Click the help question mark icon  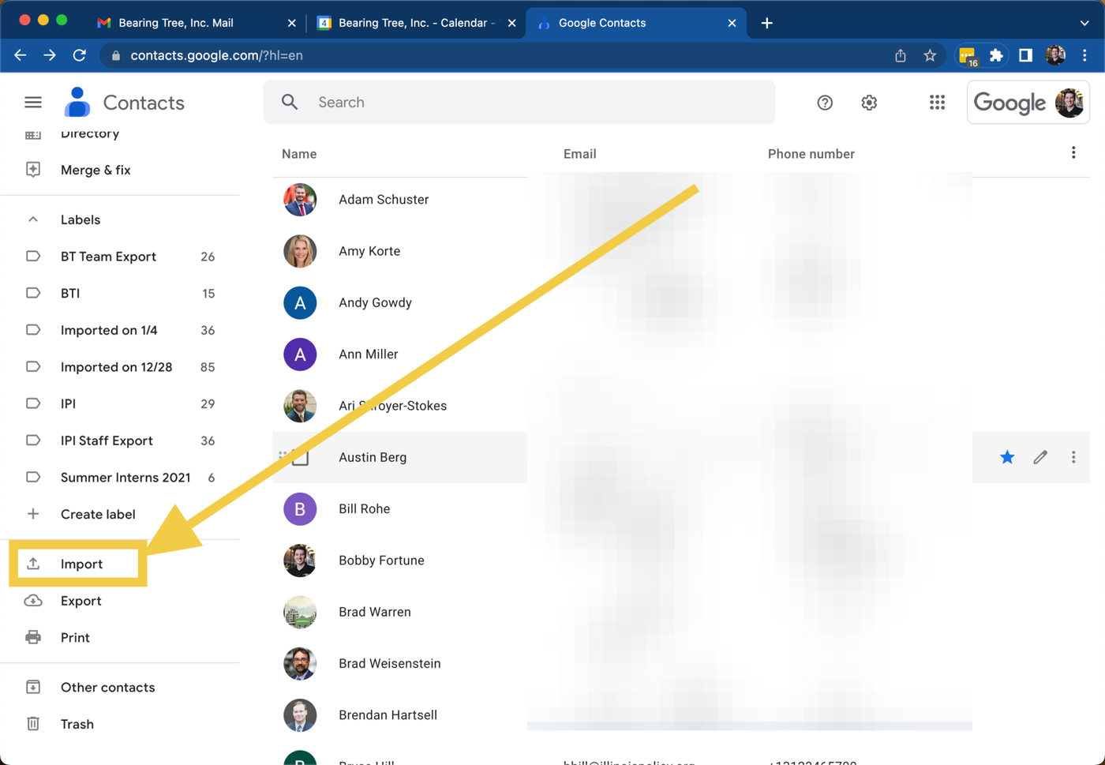click(825, 103)
